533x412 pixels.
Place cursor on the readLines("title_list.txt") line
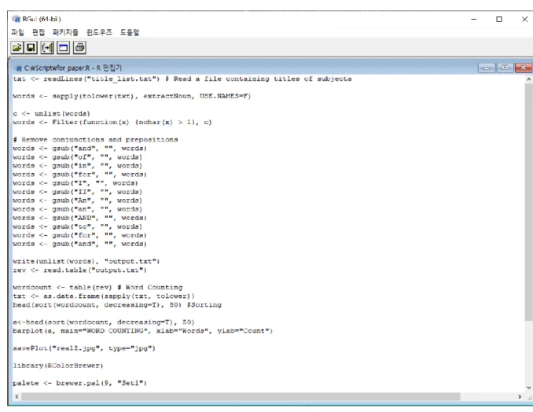182,79
